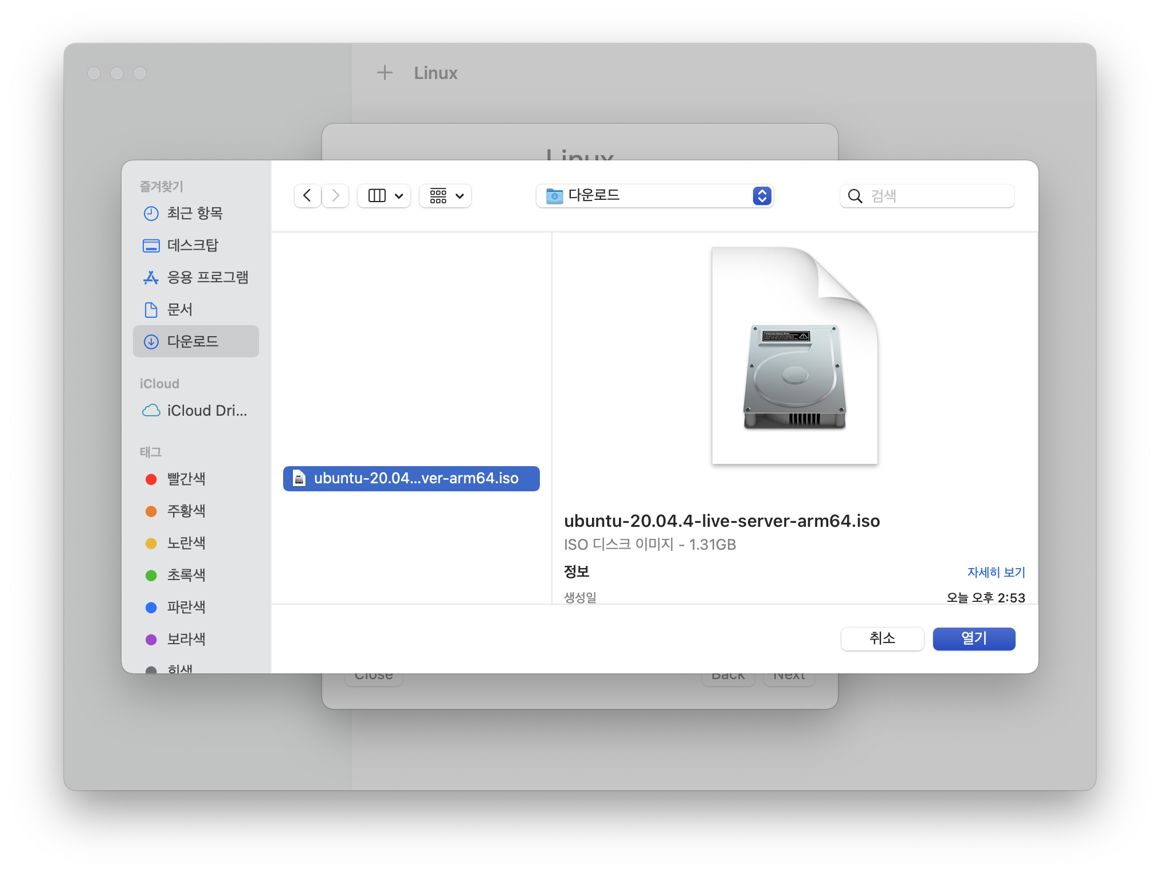Choose the 파란색 blue tag
The width and height of the screenshot is (1160, 875).
click(x=186, y=607)
